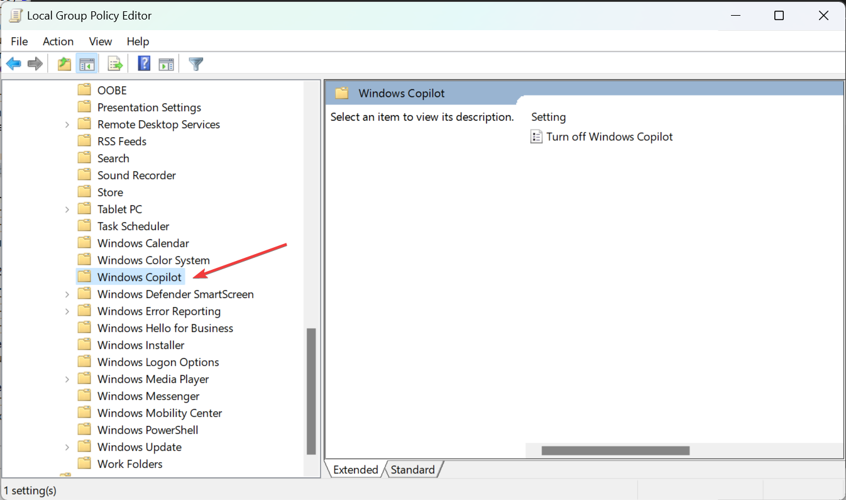This screenshot has height=500, width=846.
Task: Select the Windows Mobility Center folder icon
Action: click(84, 413)
